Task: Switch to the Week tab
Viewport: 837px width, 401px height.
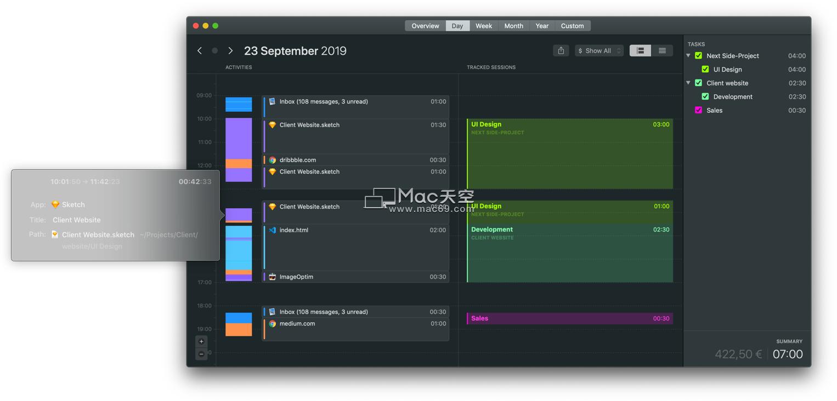Action: (x=484, y=26)
